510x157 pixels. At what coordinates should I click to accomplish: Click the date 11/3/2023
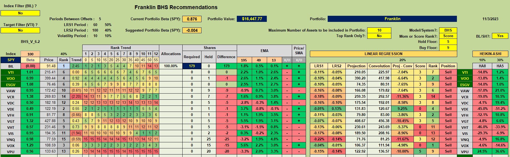[x=490, y=19]
